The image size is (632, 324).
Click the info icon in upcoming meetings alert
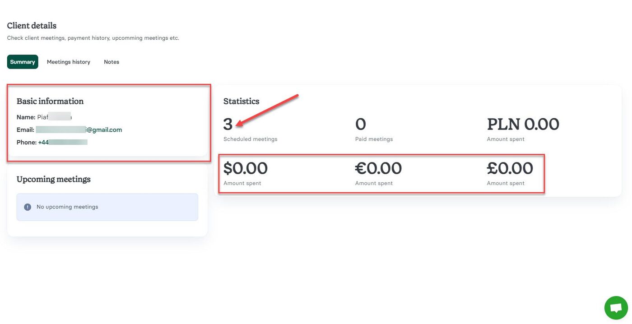coord(28,207)
